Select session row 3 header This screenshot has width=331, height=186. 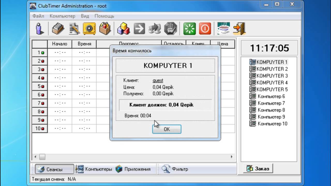pos(40,69)
